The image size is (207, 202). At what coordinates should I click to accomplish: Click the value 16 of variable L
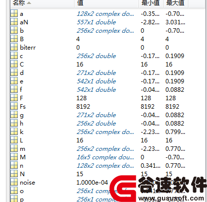coord(80,140)
